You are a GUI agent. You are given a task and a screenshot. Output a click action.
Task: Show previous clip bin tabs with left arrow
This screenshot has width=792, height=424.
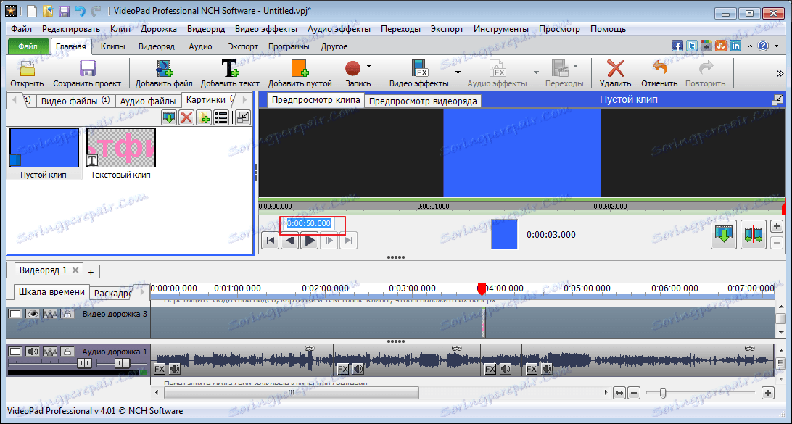tap(13, 99)
